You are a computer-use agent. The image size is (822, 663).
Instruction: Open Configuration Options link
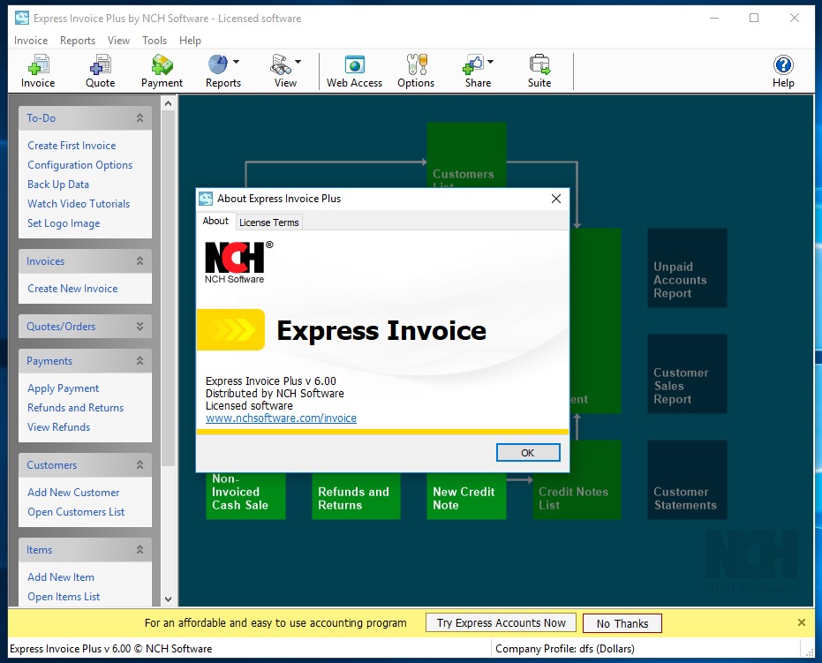(80, 165)
